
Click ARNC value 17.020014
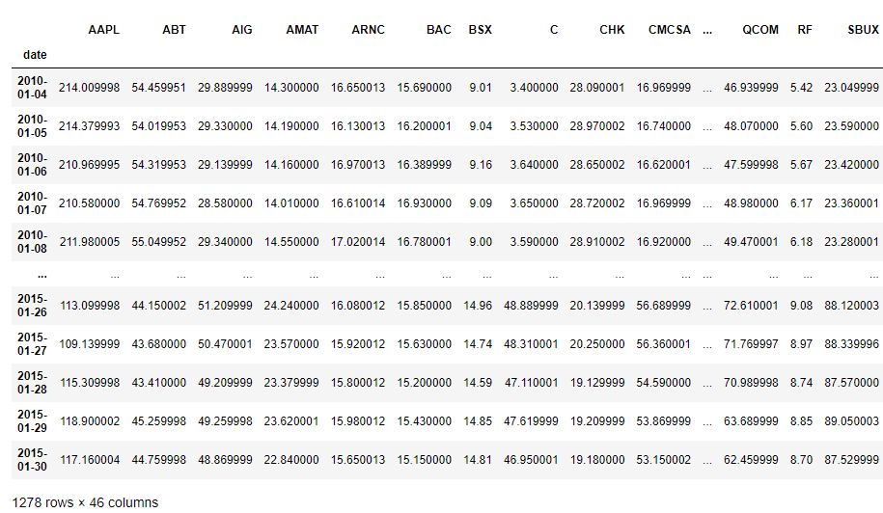(358, 242)
